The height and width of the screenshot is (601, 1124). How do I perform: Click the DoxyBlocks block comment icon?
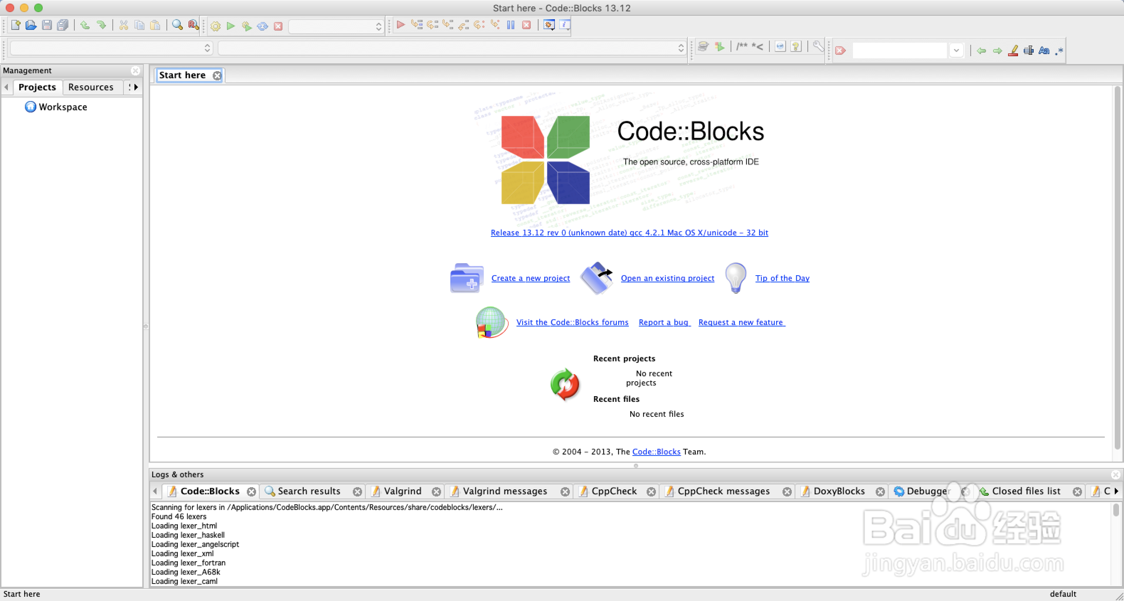tap(742, 46)
